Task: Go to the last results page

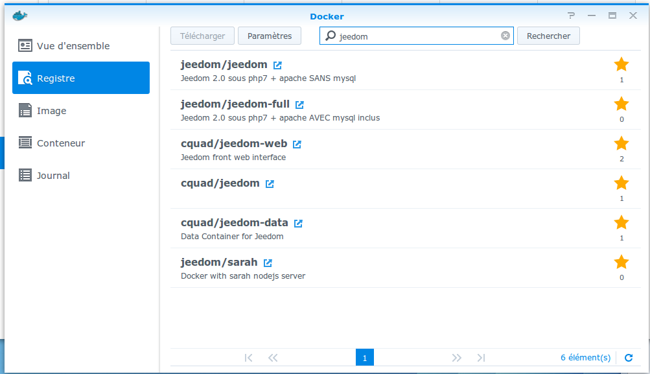Action: [481, 357]
